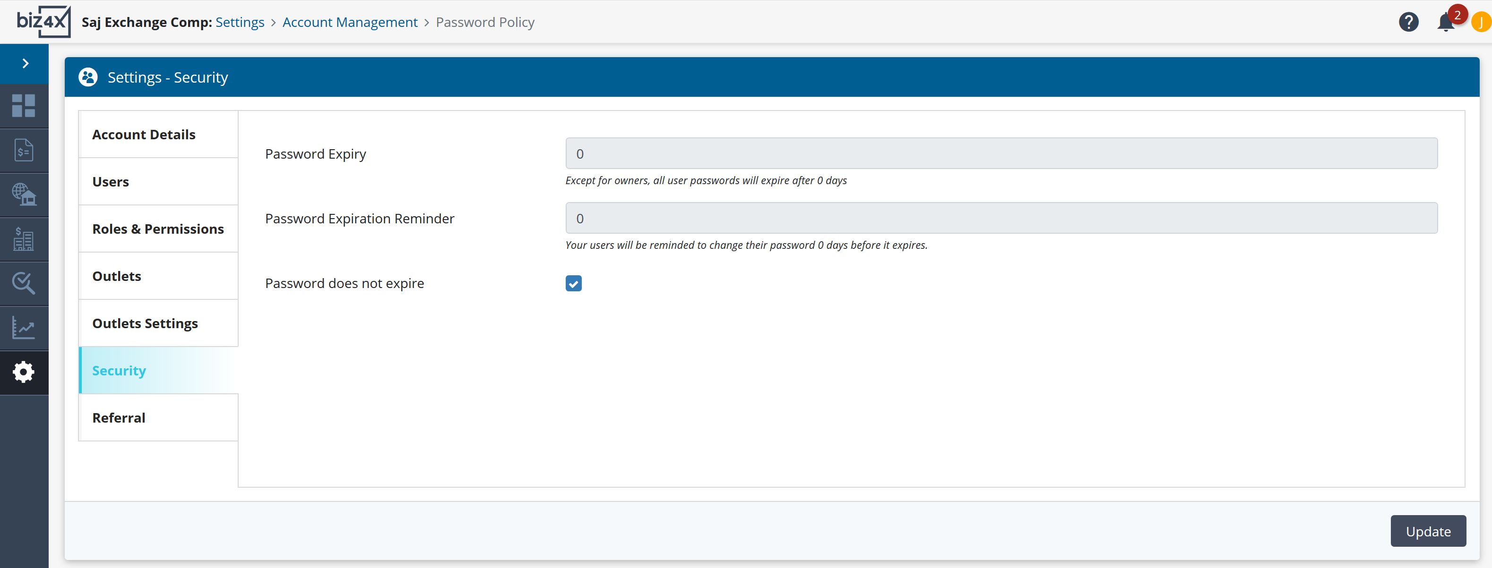Uncheck the Password does not expire checkbox
Screen dimensions: 1492x568
coord(573,283)
